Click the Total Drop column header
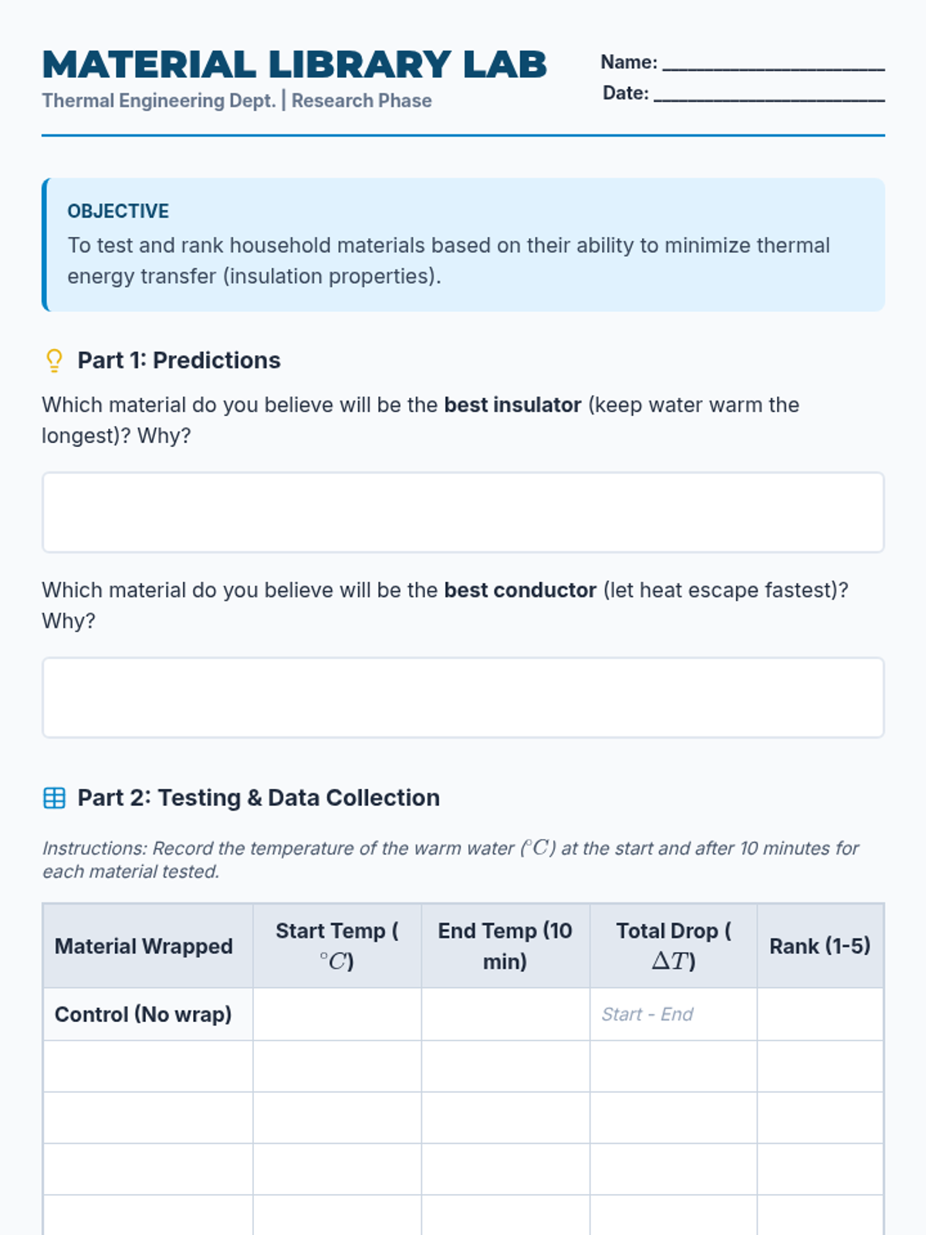 click(674, 946)
